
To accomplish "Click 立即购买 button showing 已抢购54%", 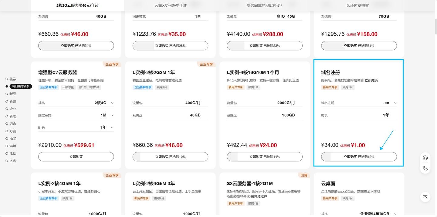I will 76,46.
